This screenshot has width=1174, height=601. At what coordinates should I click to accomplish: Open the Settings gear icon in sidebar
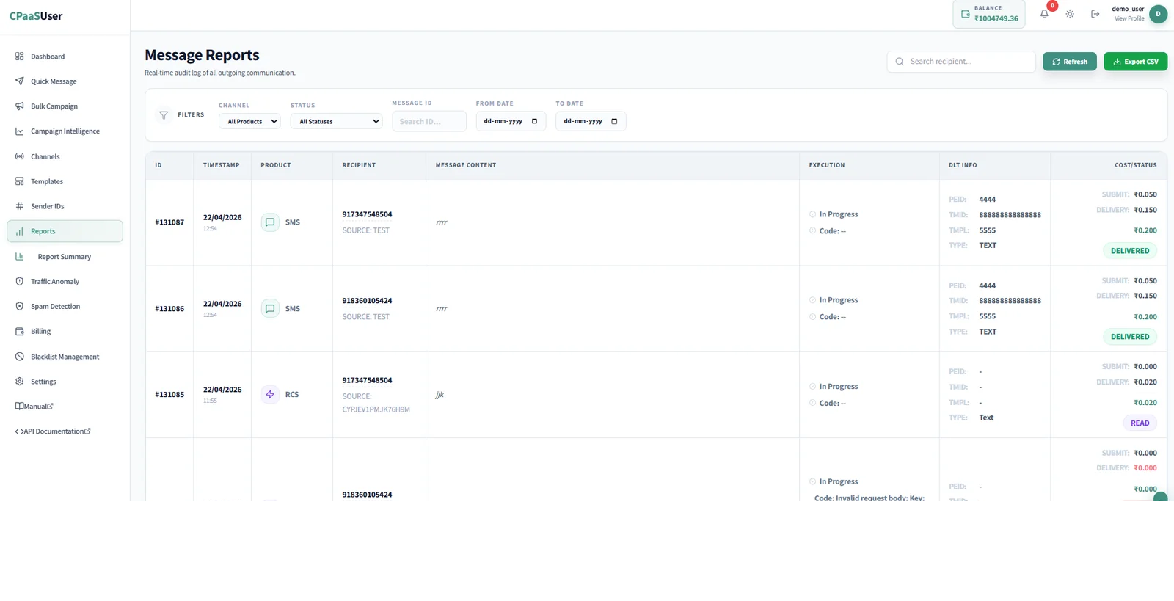click(20, 382)
